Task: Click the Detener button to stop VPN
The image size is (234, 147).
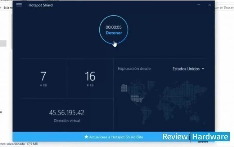Action: coord(114,33)
